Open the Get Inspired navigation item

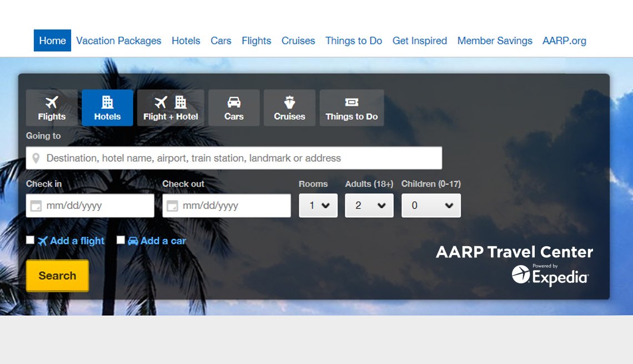419,41
